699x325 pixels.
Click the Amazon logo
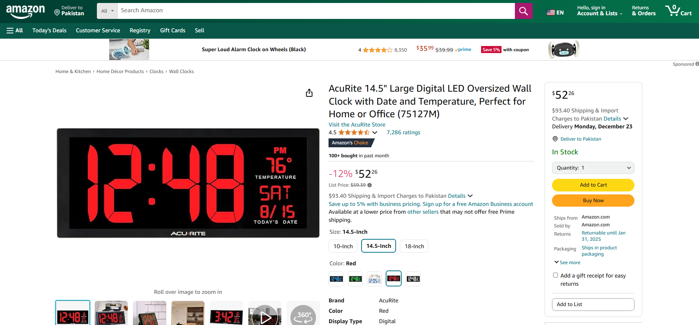25,12
